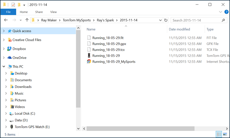Switch to Details view layout

tap(219, 134)
